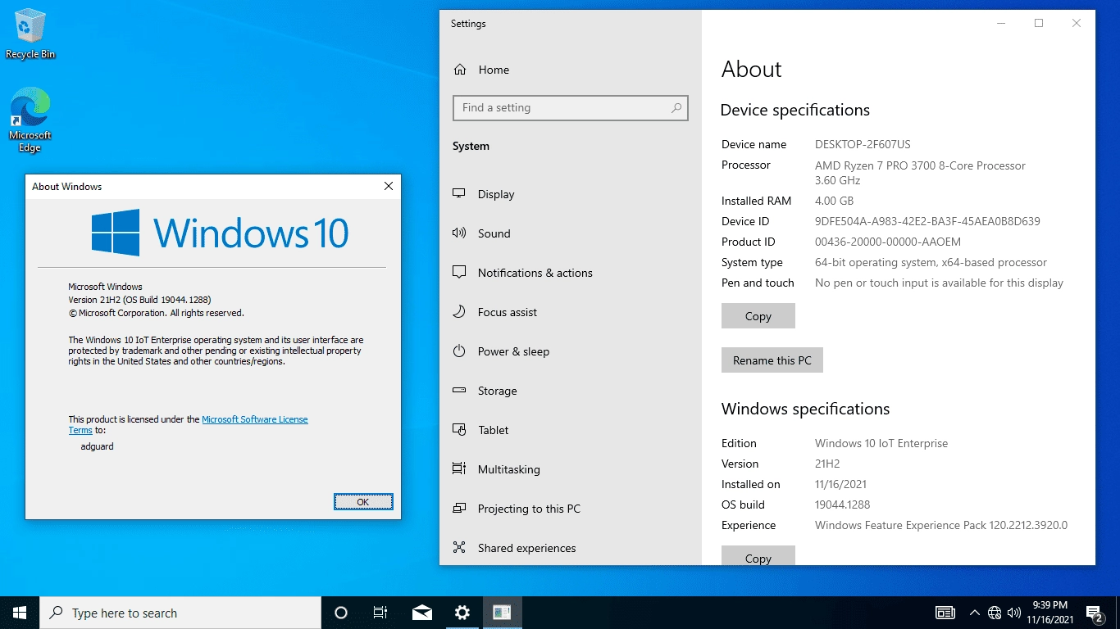Click Windows 10 IoT Enterprise edition value
The image size is (1120, 629).
coord(881,443)
